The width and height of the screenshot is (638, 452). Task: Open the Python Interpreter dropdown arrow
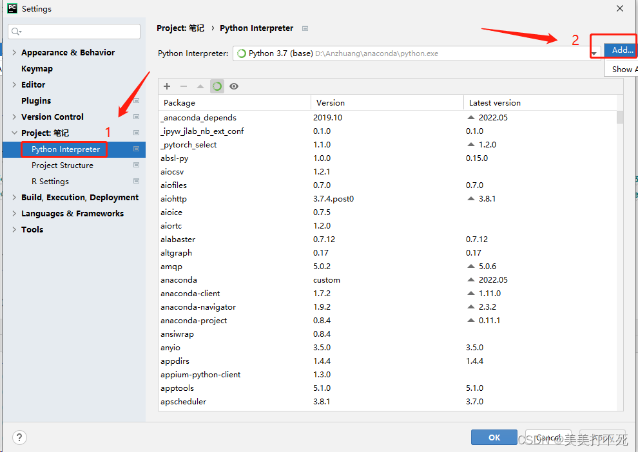pyautogui.click(x=594, y=53)
